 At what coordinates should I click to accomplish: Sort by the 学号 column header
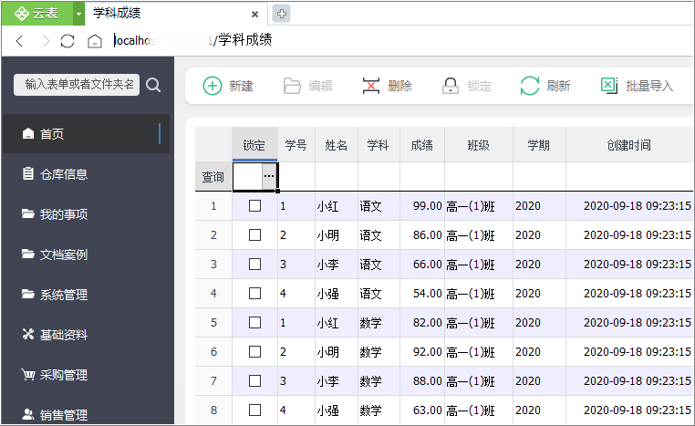point(296,145)
